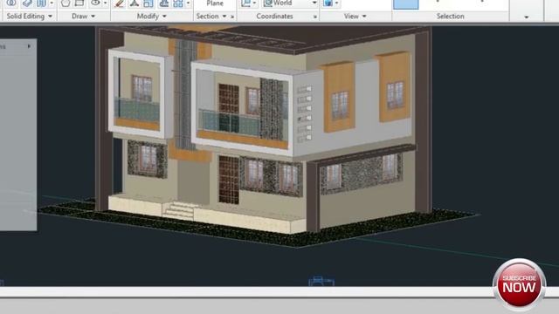Screen dimensions: 559x314
Task: Open the World UCS combo box
Action: point(290,3)
